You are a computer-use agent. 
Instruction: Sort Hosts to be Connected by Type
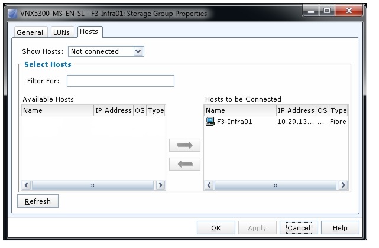338,110
